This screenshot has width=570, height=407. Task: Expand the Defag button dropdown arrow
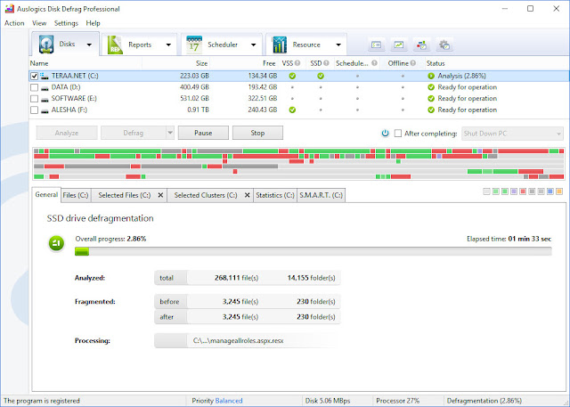pyautogui.click(x=170, y=133)
